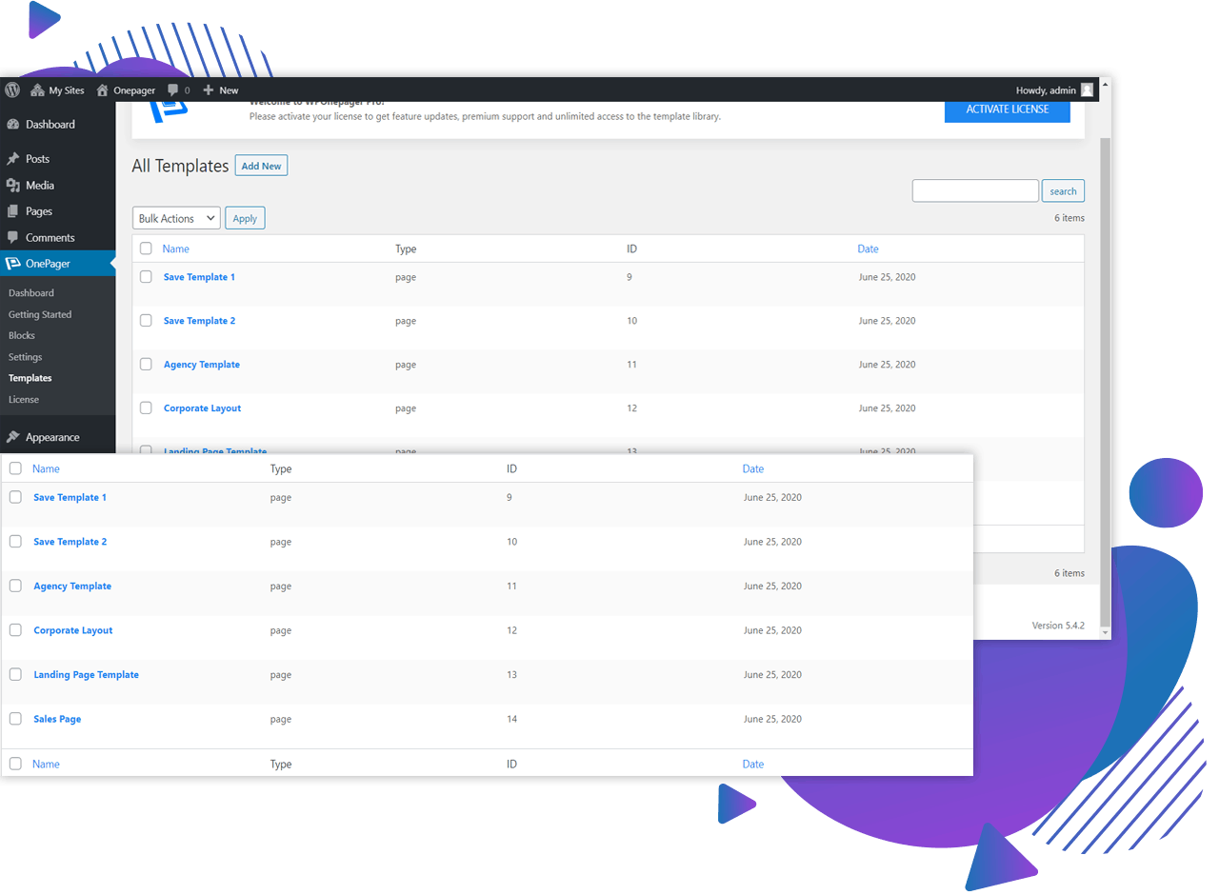
Task: Open License submenu item
Action: [x=24, y=400]
